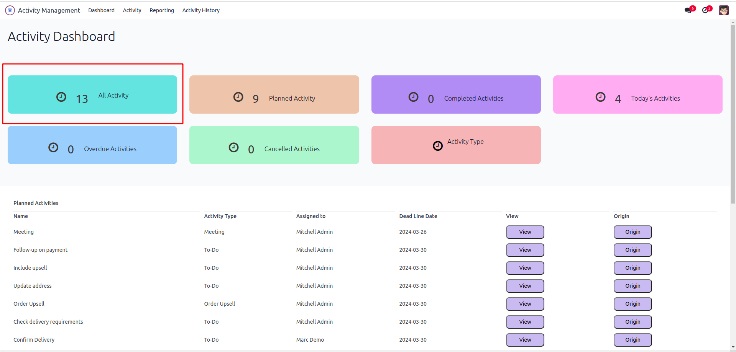Open the activities clock notification icon
This screenshot has width=736, height=352.
tap(705, 10)
